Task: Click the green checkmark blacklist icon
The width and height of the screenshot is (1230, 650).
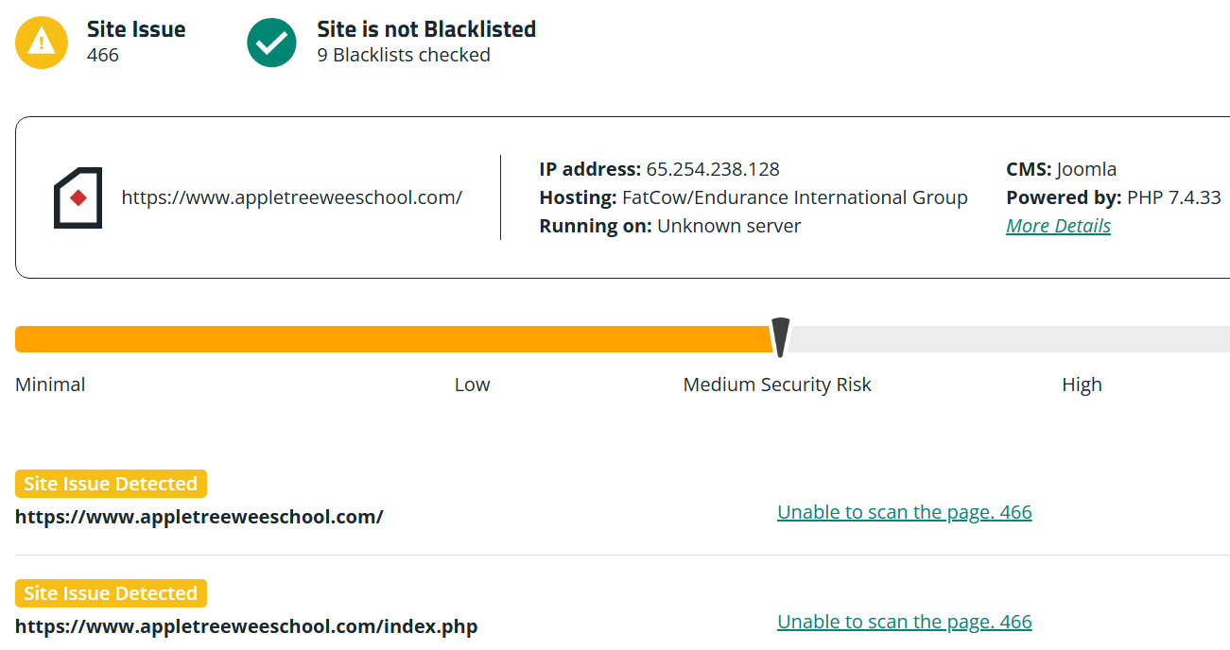Action: tap(272, 42)
